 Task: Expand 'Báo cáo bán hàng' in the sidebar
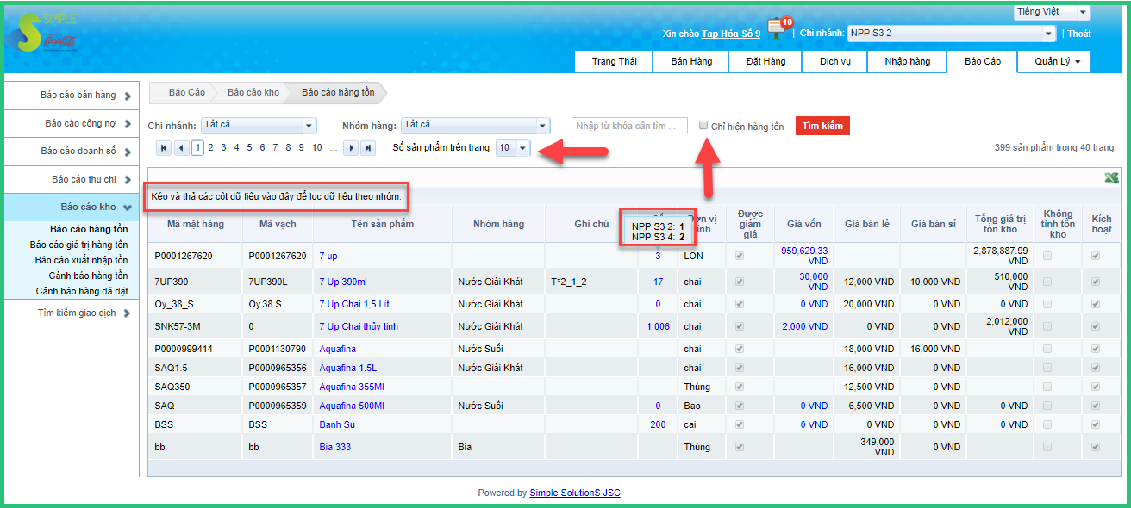point(72,96)
